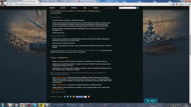Open the АВТОРЫ menu item
The width and height of the screenshot is (191, 107).
(74, 8)
